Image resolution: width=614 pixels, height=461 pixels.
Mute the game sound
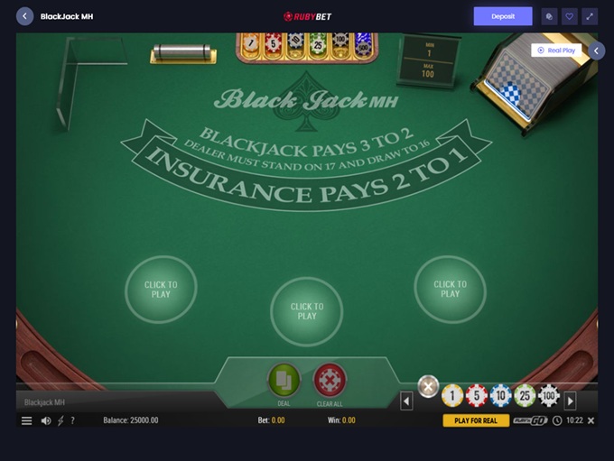[46, 420]
